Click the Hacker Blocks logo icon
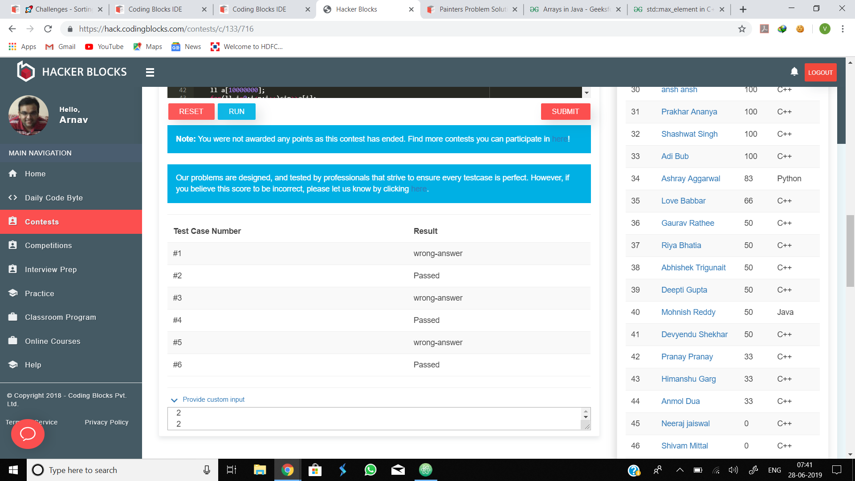This screenshot has width=855, height=481. [x=26, y=72]
